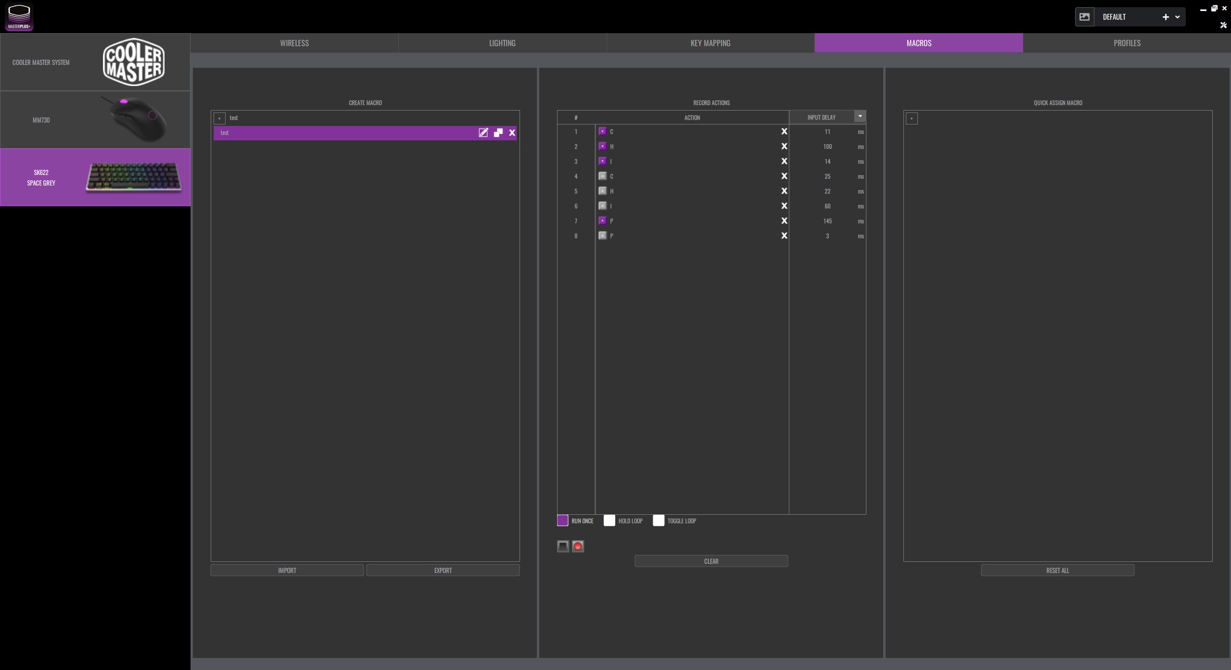1231x670 pixels.
Task: Open the Input Delay dropdown arrow
Action: pyautogui.click(x=860, y=116)
